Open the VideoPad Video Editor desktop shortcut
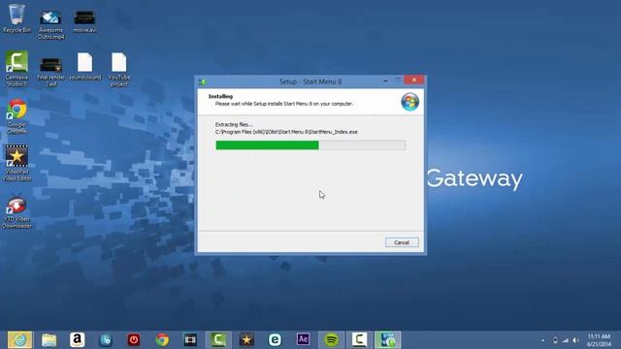The height and width of the screenshot is (349, 621). [16, 163]
